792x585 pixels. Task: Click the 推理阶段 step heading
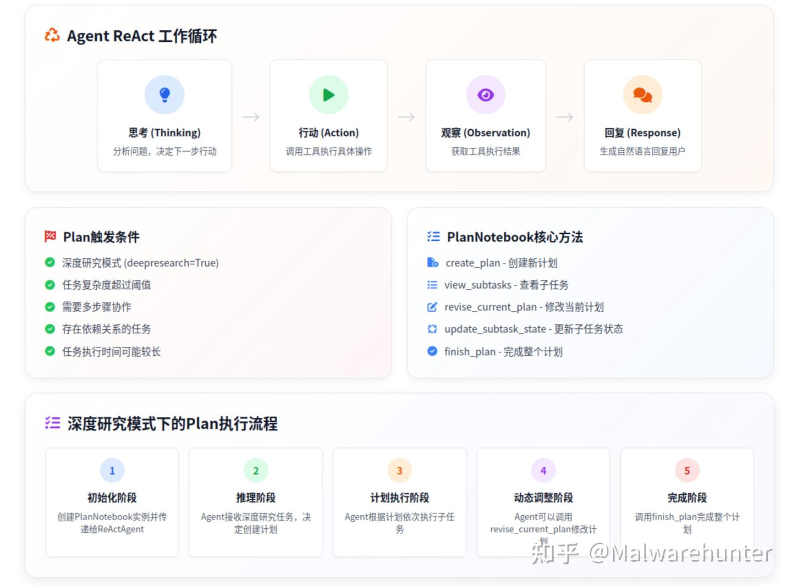click(256, 498)
